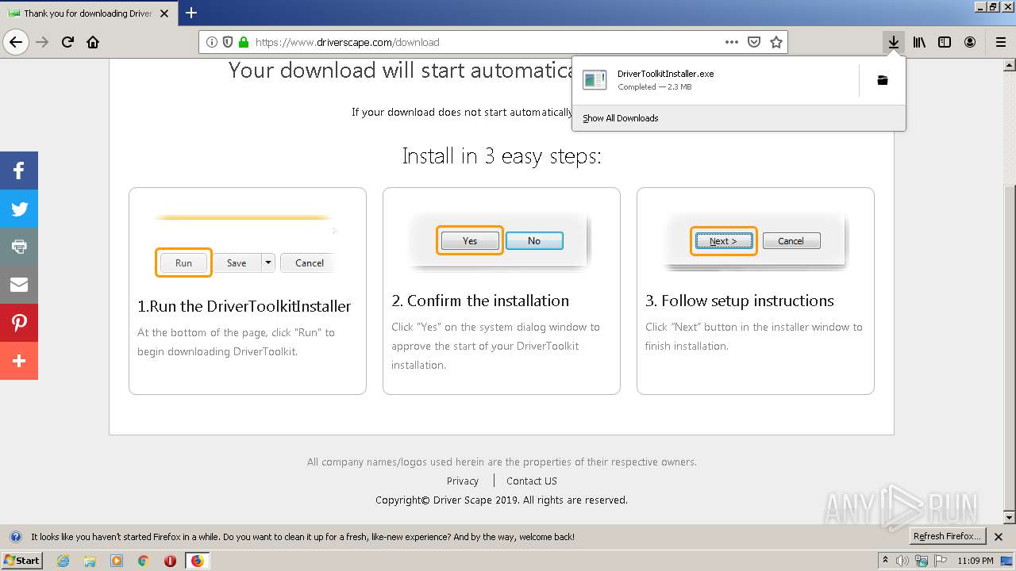1016x571 pixels.
Task: Open tracking protection shield icon
Action: coord(228,42)
